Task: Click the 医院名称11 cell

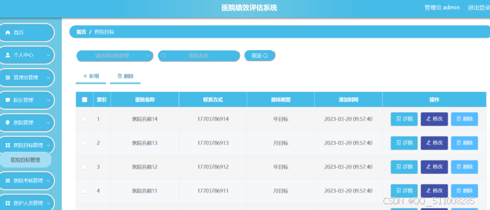Action: click(145, 191)
